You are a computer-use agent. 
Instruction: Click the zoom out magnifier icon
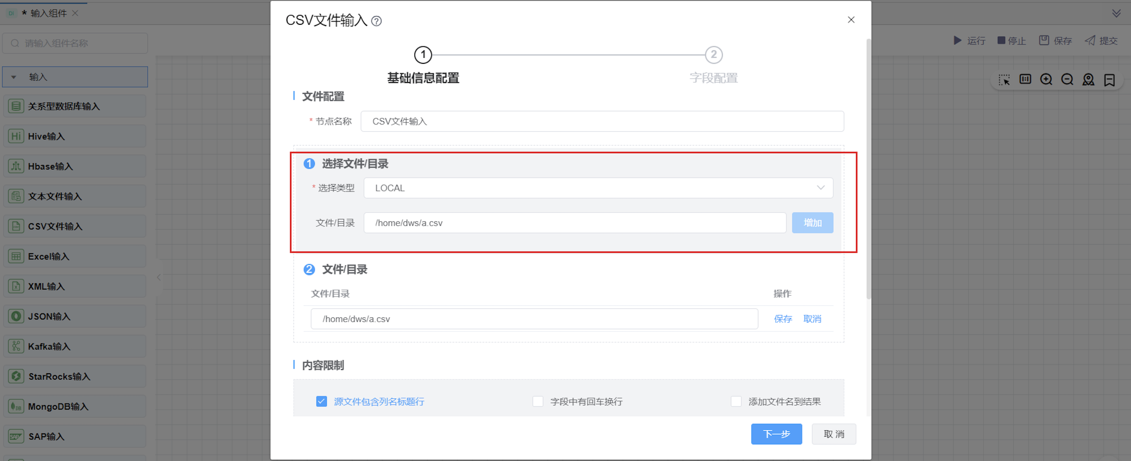[1067, 79]
